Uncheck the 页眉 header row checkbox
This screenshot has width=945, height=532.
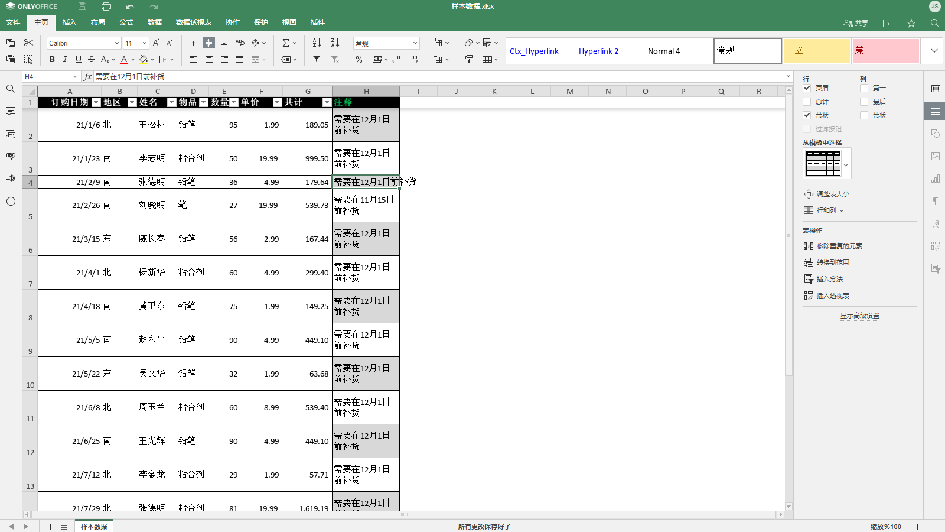807,88
